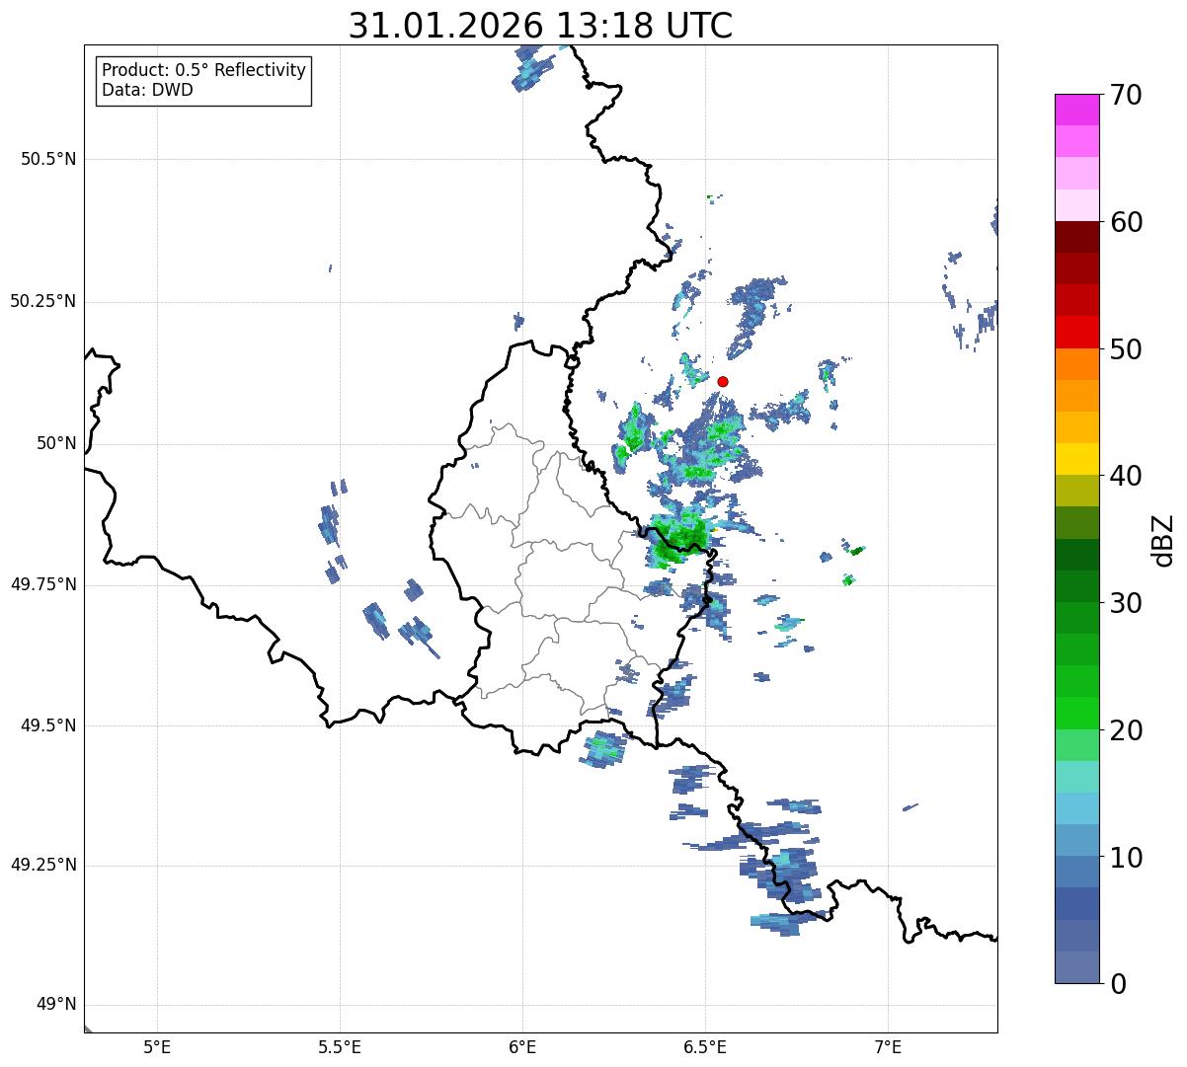
Task: Click the 50.25°N latitude label
Action: [42, 301]
